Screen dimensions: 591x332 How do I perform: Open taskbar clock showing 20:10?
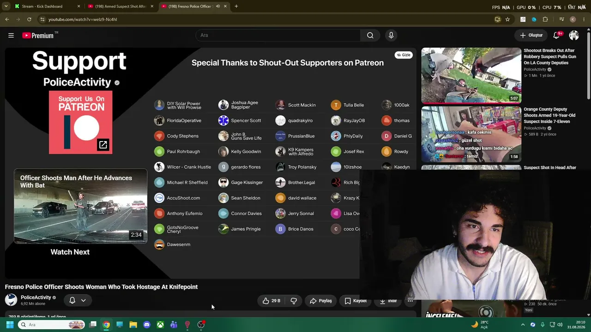576,325
